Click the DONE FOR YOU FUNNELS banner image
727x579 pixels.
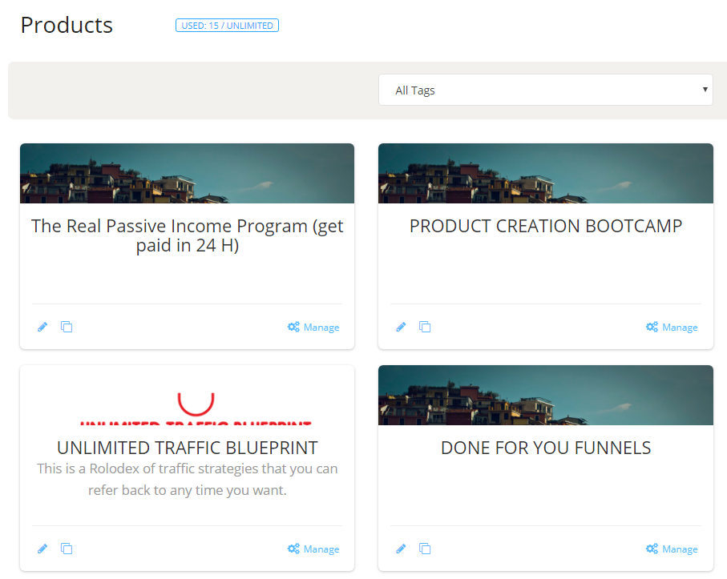coord(546,395)
